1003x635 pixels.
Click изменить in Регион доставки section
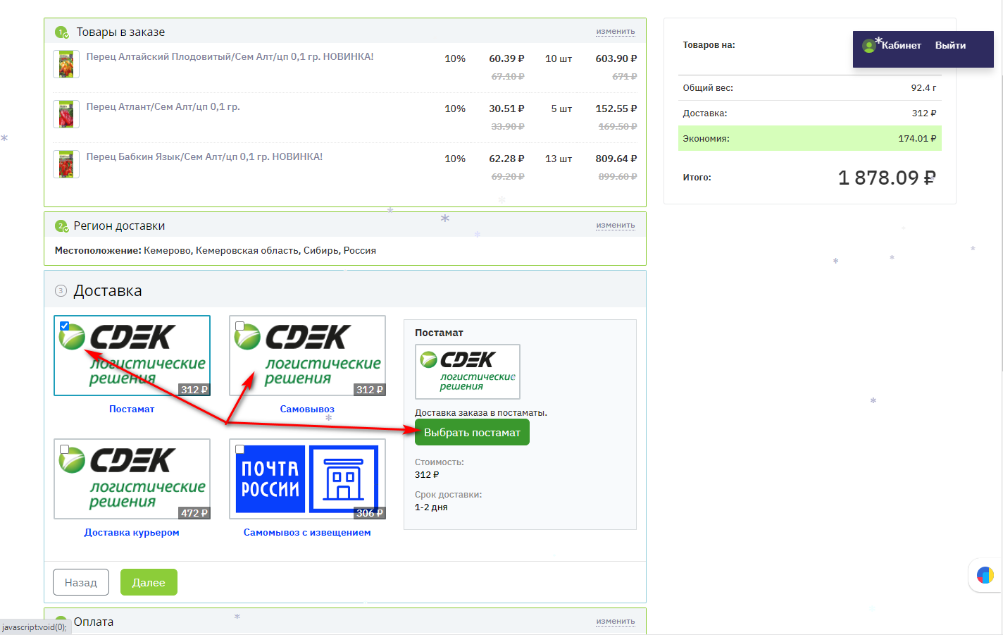click(x=615, y=226)
